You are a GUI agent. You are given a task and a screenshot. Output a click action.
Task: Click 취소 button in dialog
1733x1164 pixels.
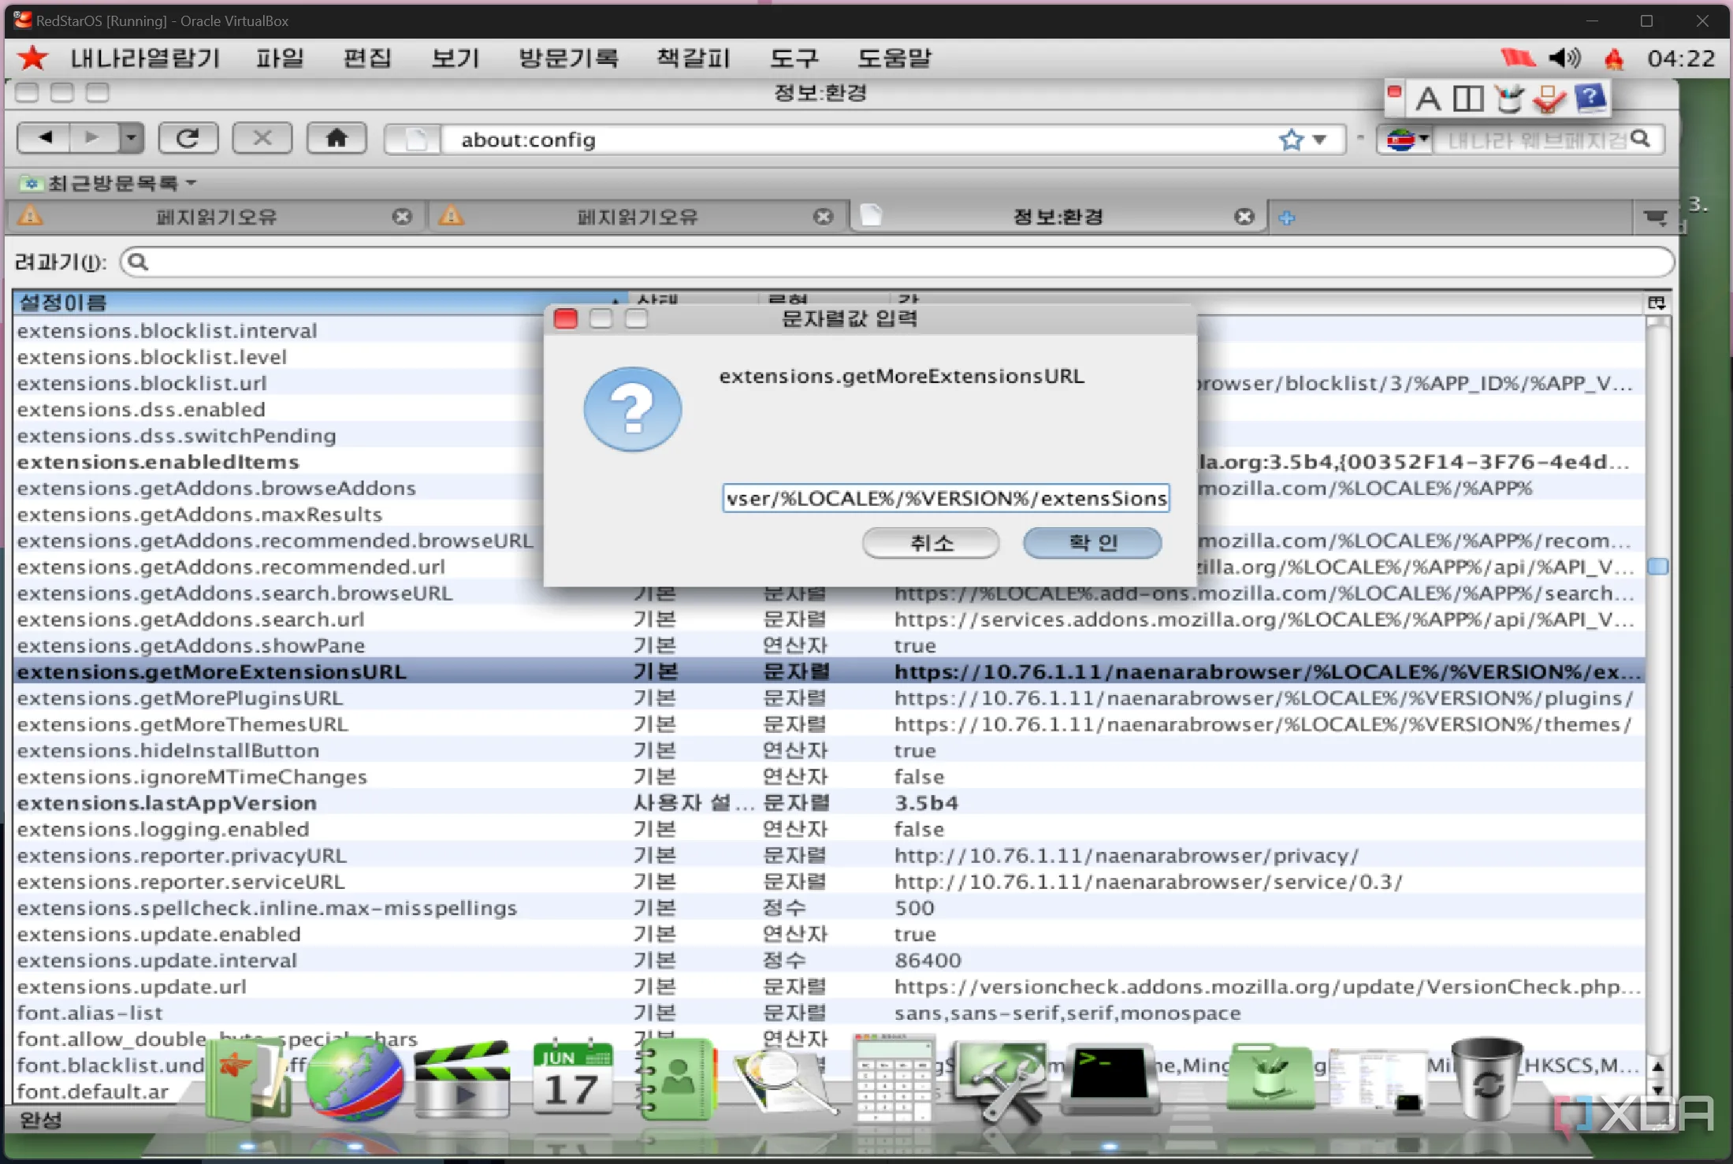[x=931, y=543]
